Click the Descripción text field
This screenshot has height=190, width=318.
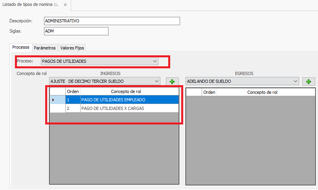[112, 21]
